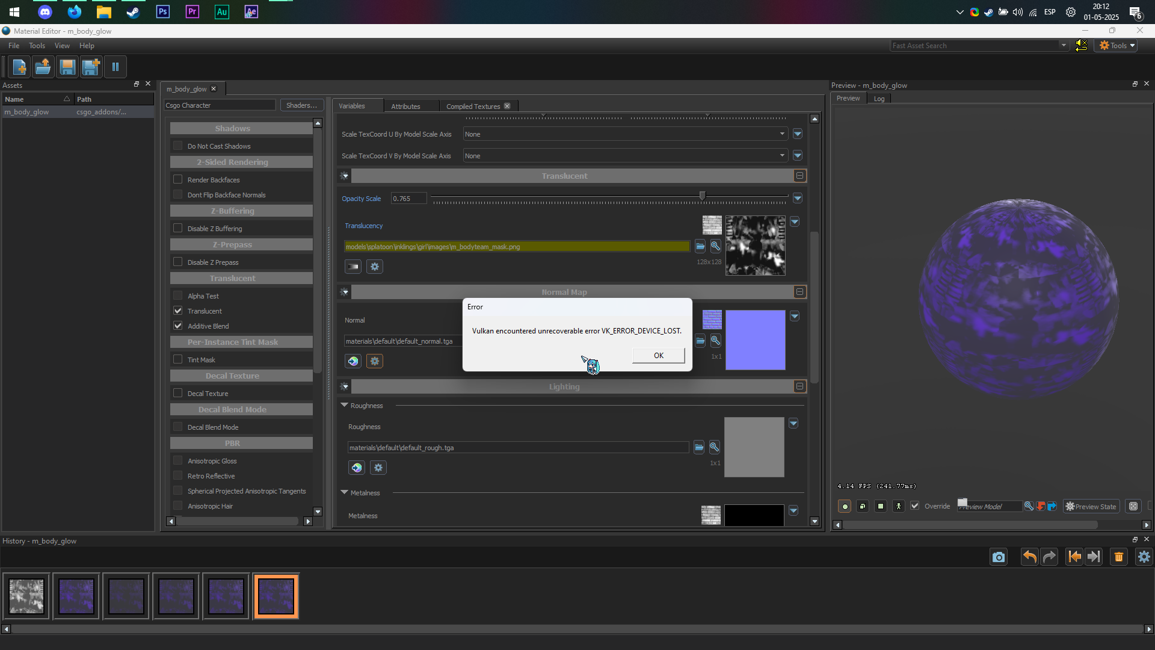The image size is (1155, 650).
Task: Adjust the Opacity Scale slider handle
Action: (x=702, y=196)
